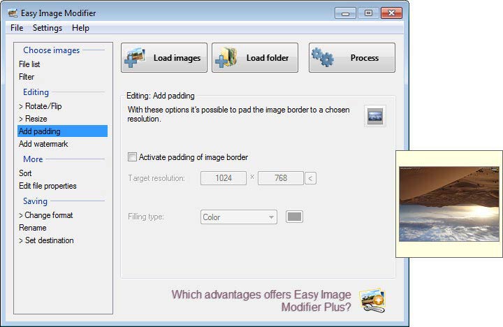
Task: Click the Process gears icon
Action: 322,58
